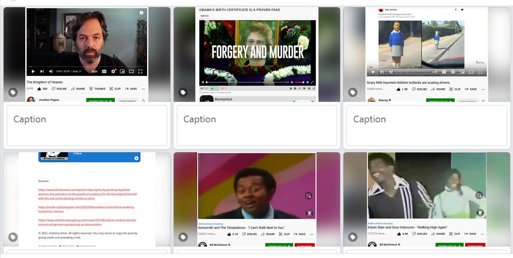Click Share under the haunted bollards video
513x258 pixels.
pyautogui.click(x=438, y=89)
